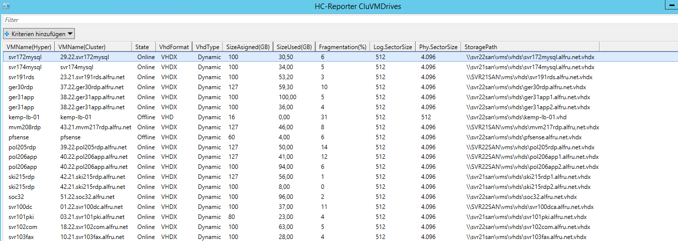Sort the table by VhdFormat column

173,47
